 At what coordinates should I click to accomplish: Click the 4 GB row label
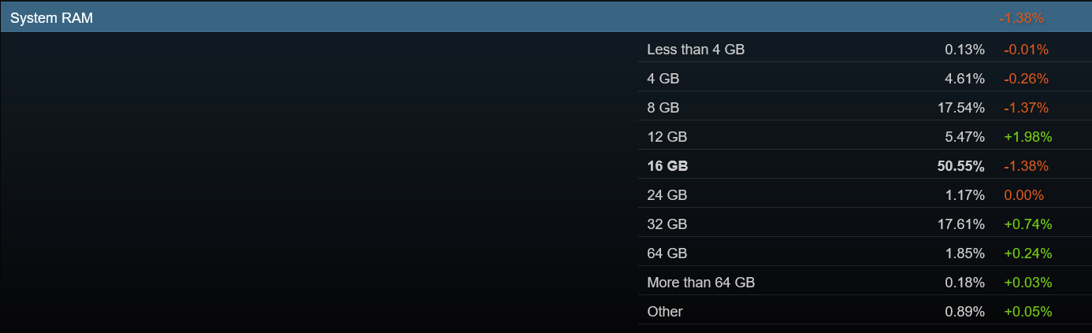(663, 79)
